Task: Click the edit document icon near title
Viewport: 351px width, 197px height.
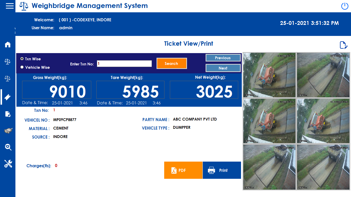Action: pos(343,45)
